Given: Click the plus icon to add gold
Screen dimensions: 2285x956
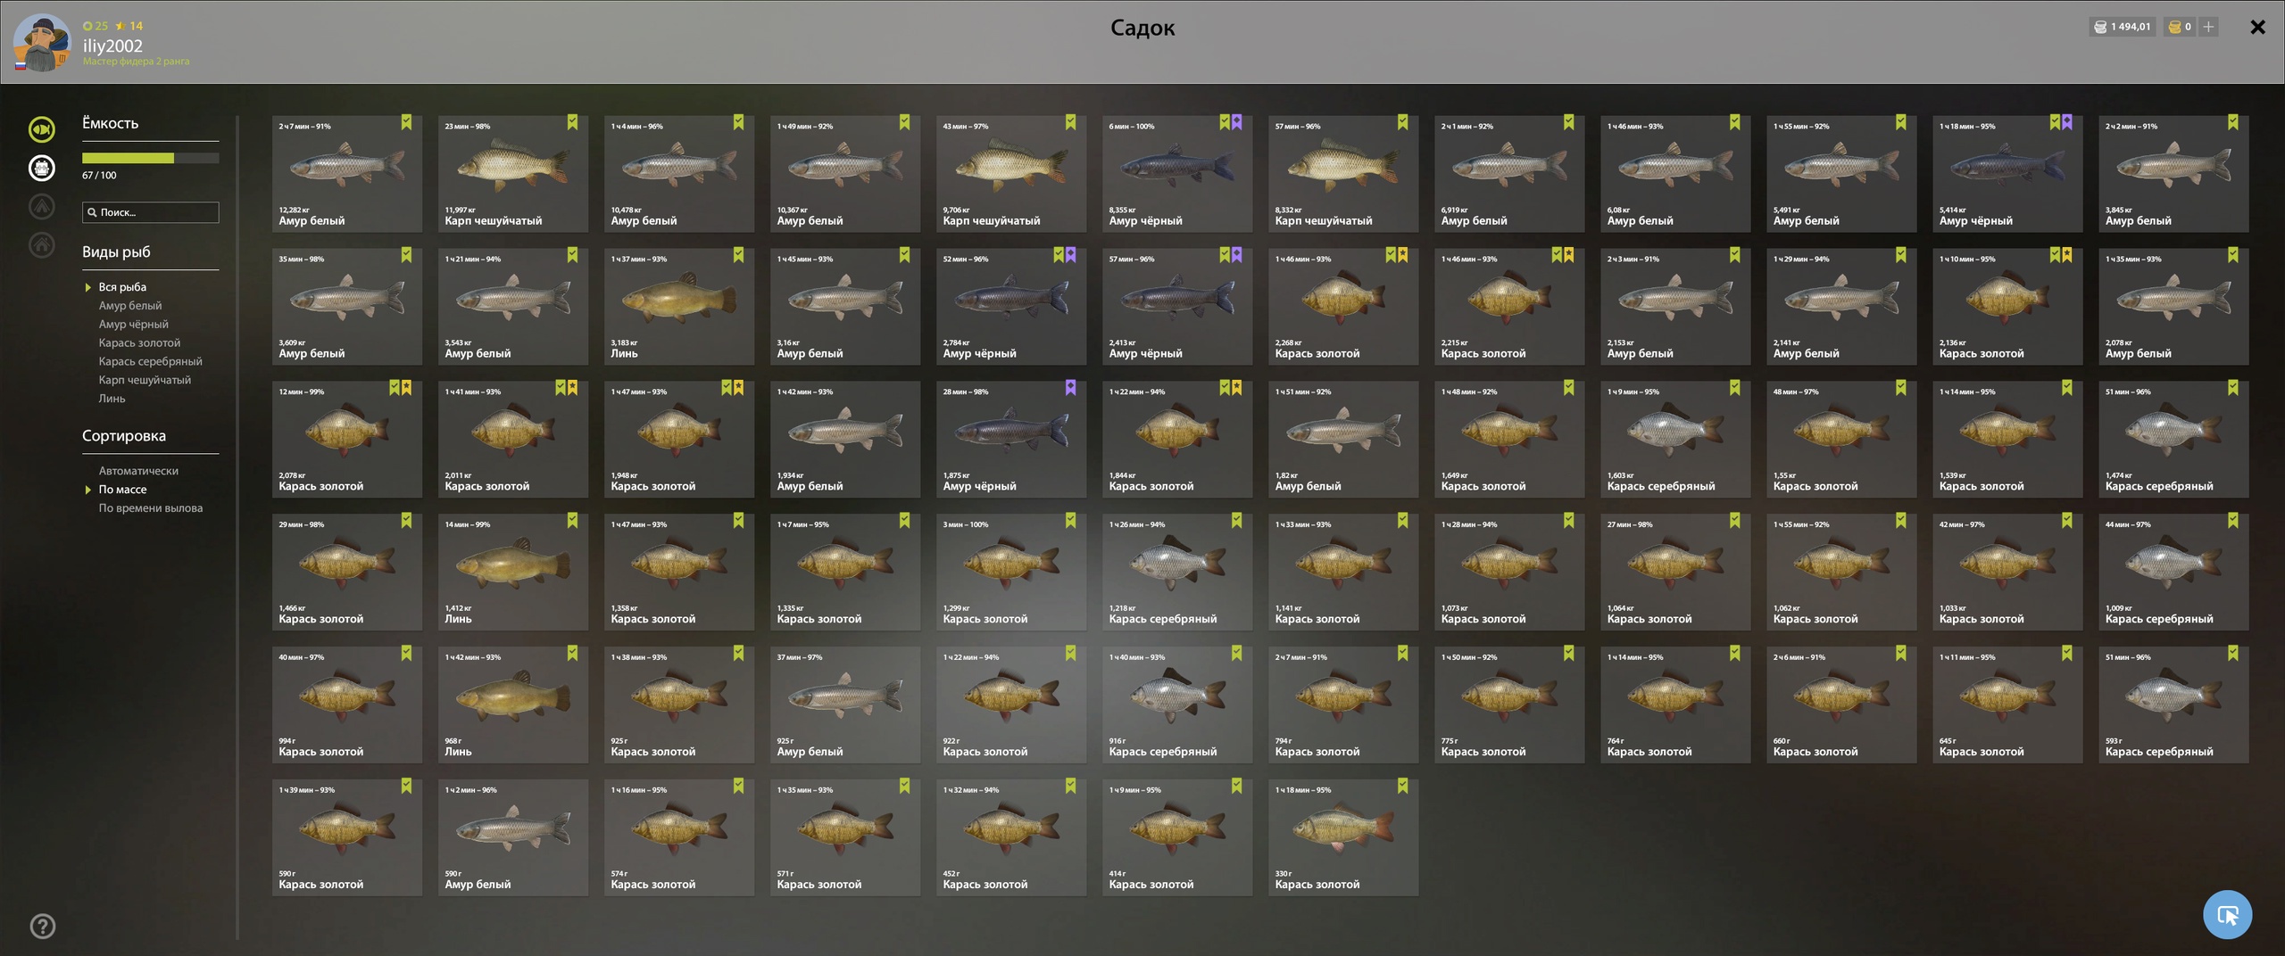Looking at the screenshot, I should [2208, 27].
